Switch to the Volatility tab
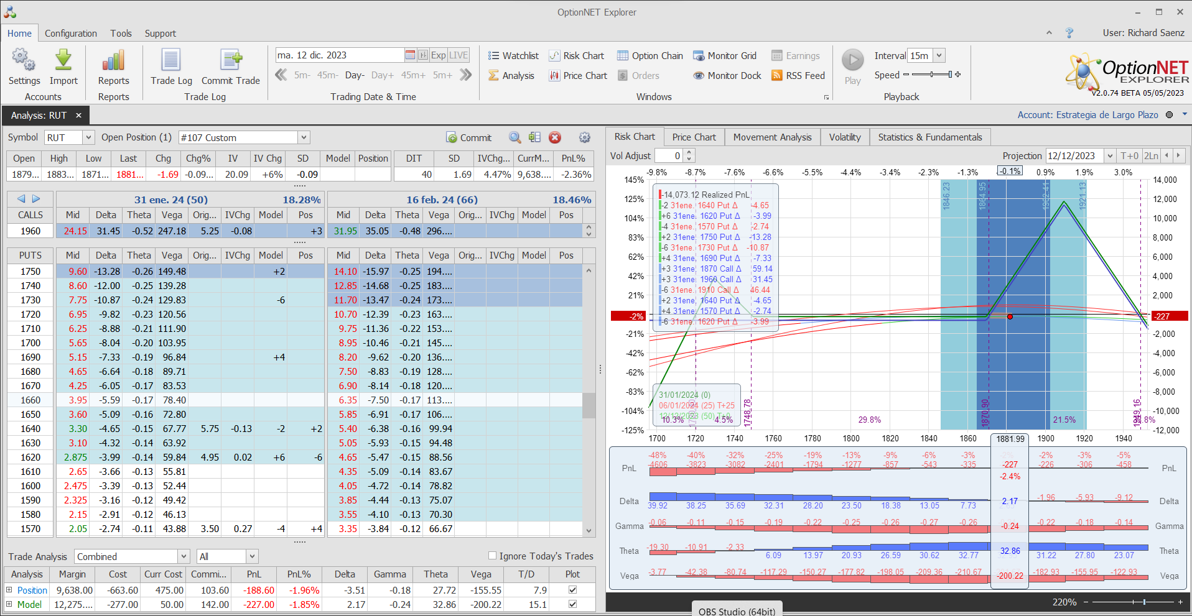The height and width of the screenshot is (616, 1192). pyautogui.click(x=845, y=137)
